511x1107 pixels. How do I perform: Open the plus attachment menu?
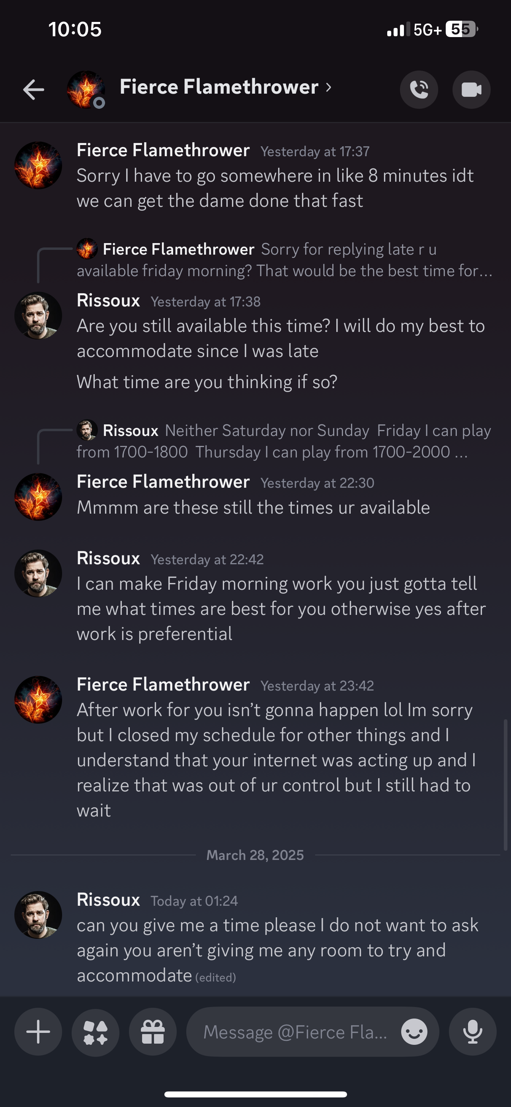(x=38, y=1031)
